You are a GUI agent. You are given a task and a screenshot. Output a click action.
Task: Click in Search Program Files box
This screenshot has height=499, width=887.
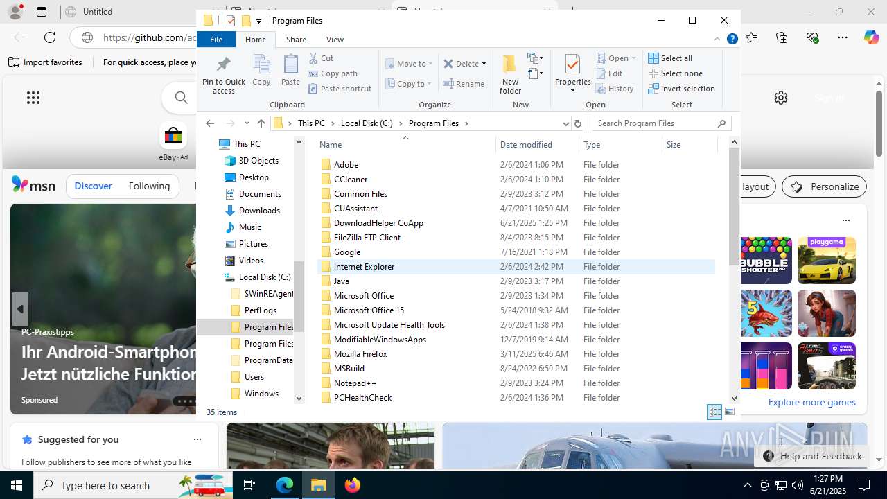[x=656, y=123]
